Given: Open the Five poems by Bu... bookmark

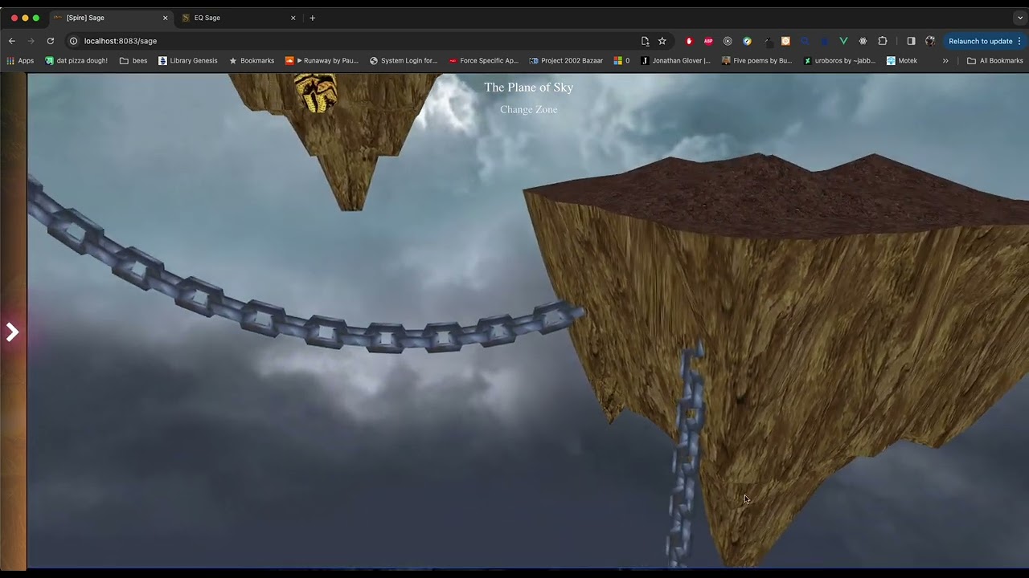Looking at the screenshot, I should (x=757, y=60).
